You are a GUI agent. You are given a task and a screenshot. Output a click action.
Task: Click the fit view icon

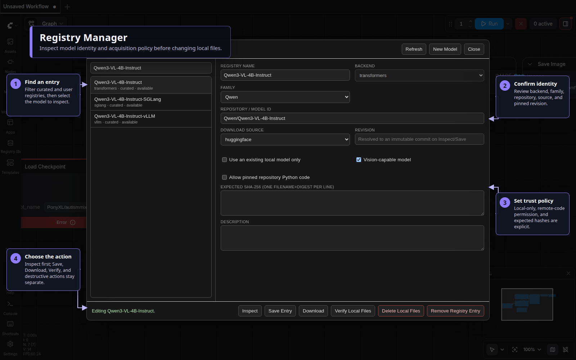click(x=515, y=350)
